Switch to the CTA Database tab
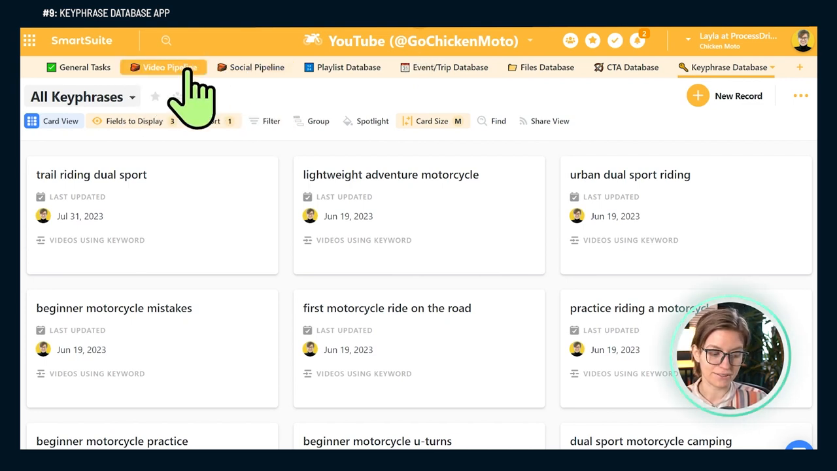Image resolution: width=837 pixels, height=471 pixels. [626, 67]
